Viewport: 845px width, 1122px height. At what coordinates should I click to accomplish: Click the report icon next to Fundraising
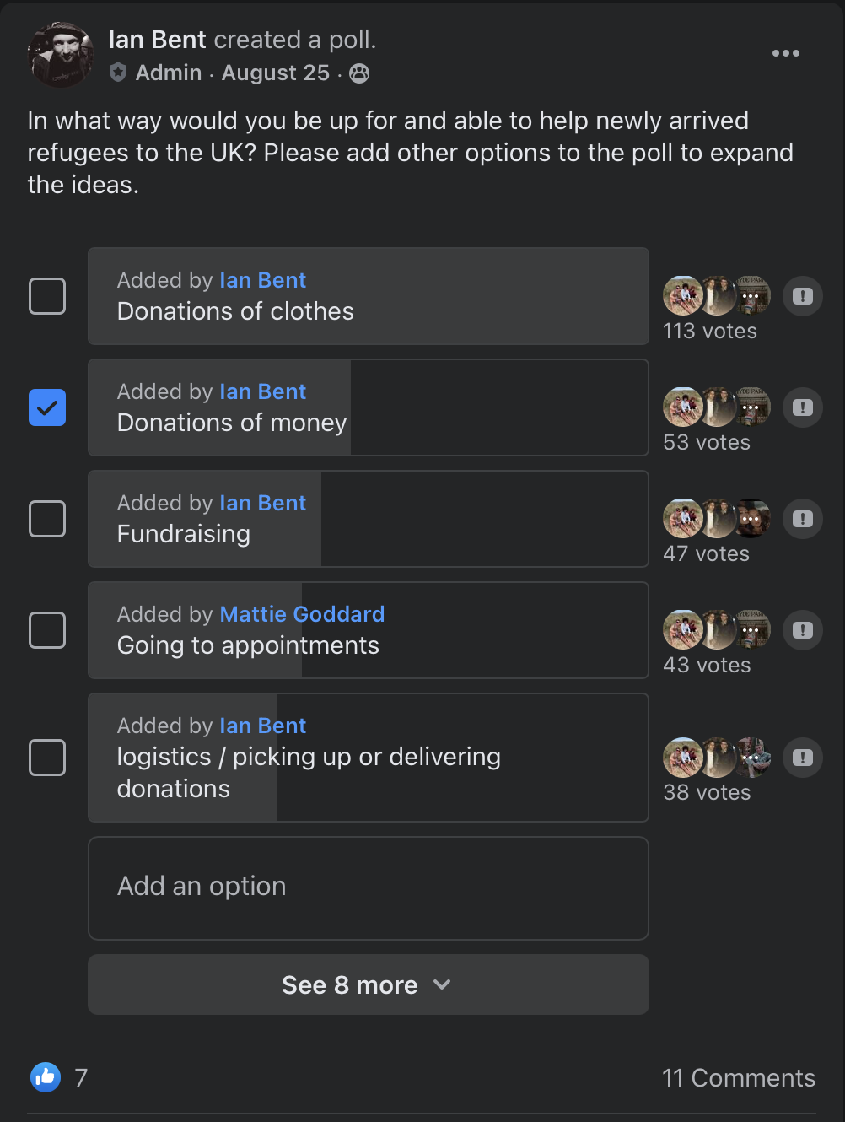[x=803, y=519]
